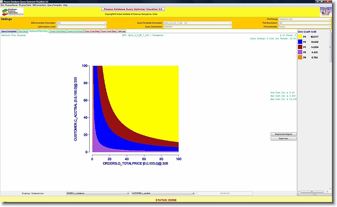Select the yellow P4 plan swatch

click(300, 37)
